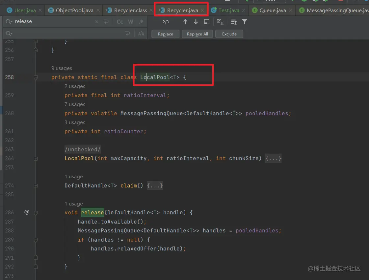This screenshot has height=280, width=369.
Task: Expand LocalPool constructor fold at line 264
Action: [36, 159]
